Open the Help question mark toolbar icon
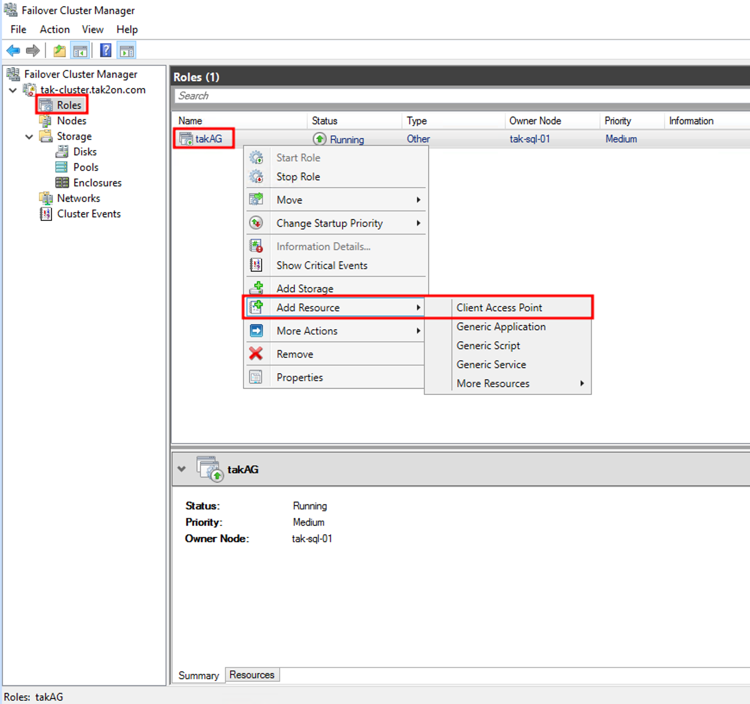750x704 pixels. click(x=106, y=51)
